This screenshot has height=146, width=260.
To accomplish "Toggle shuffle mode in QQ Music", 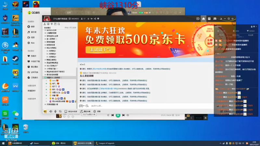I will pos(108,115).
